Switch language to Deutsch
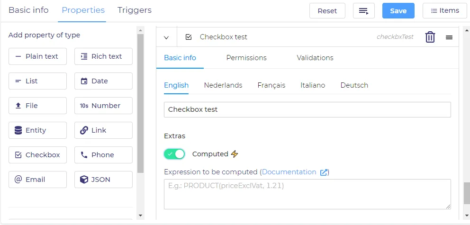This screenshot has width=470, height=225. point(354,85)
